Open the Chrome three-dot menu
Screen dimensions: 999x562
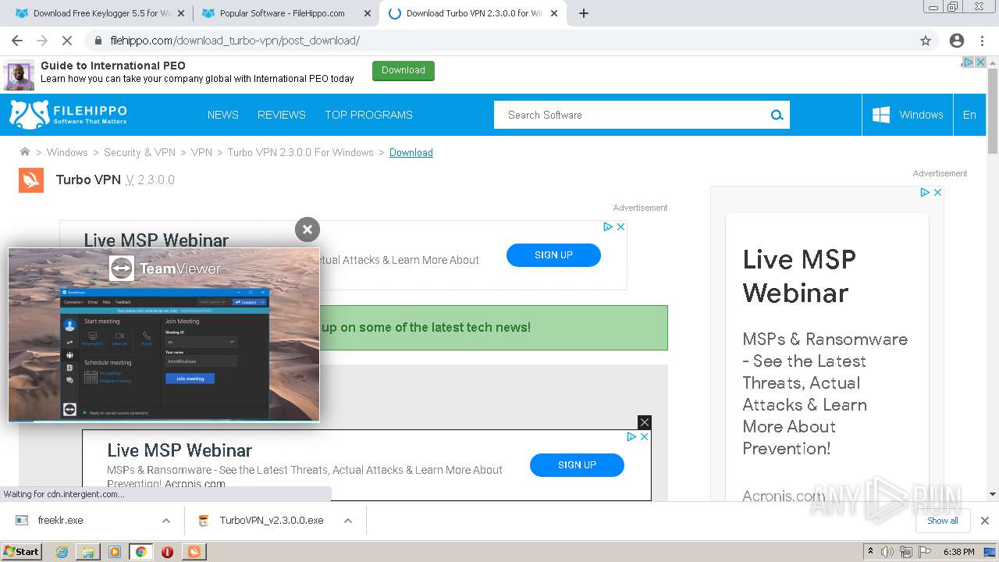click(x=983, y=41)
